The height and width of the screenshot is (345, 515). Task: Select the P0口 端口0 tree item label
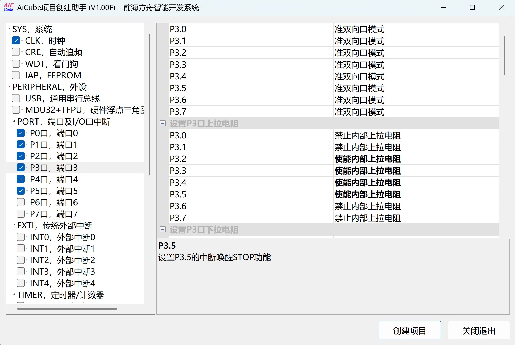tap(54, 133)
